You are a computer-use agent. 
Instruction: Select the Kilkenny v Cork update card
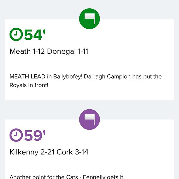pyautogui.click(x=89, y=149)
